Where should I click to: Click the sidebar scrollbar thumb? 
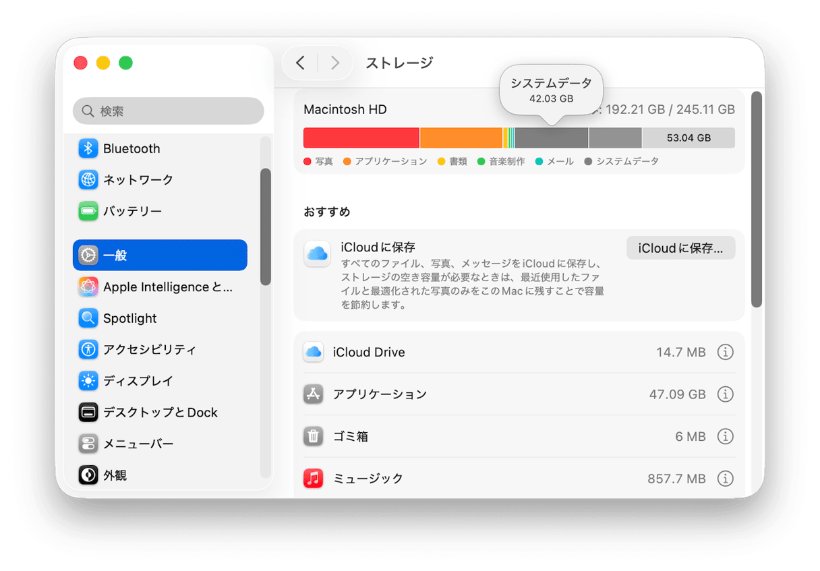pyautogui.click(x=266, y=227)
